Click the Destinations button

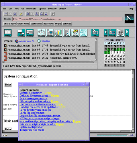click(36, 24)
